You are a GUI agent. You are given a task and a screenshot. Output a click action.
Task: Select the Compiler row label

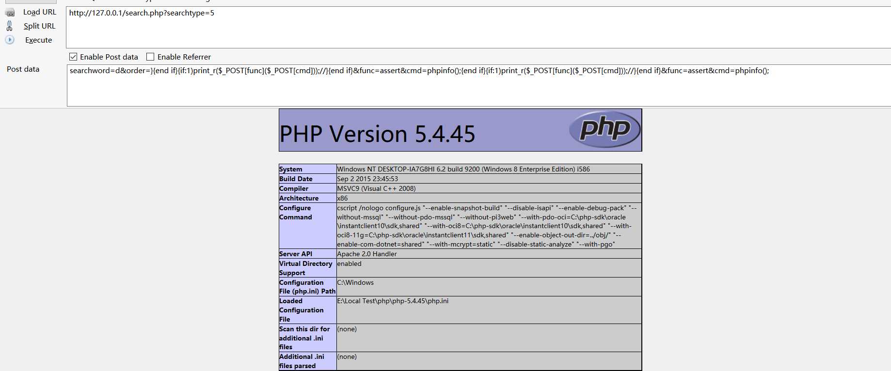294,188
